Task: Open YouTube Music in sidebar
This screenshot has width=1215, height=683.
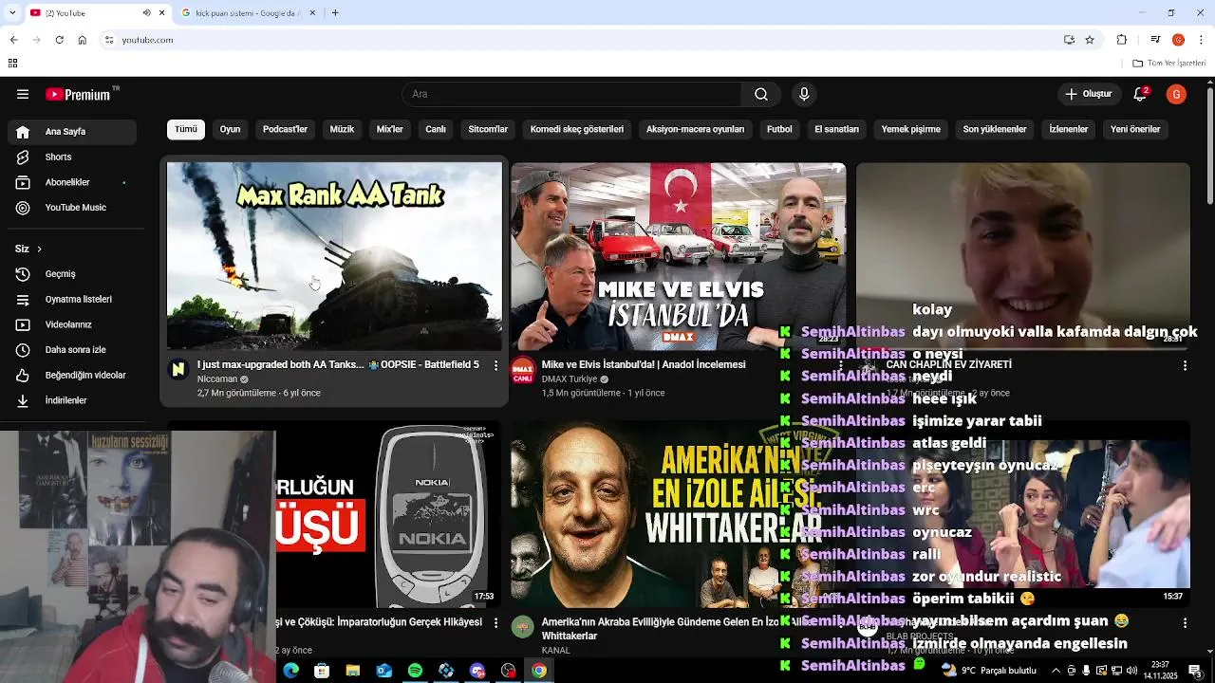Action: [x=72, y=208]
